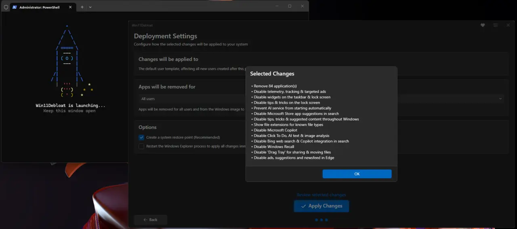
Task: Click 'Keep this window open' text in PowerShell
Action: tap(69, 111)
